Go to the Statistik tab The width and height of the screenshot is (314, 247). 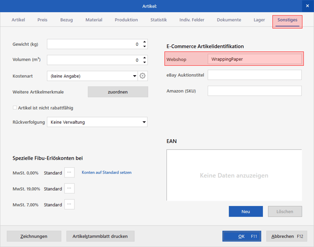[x=158, y=20]
